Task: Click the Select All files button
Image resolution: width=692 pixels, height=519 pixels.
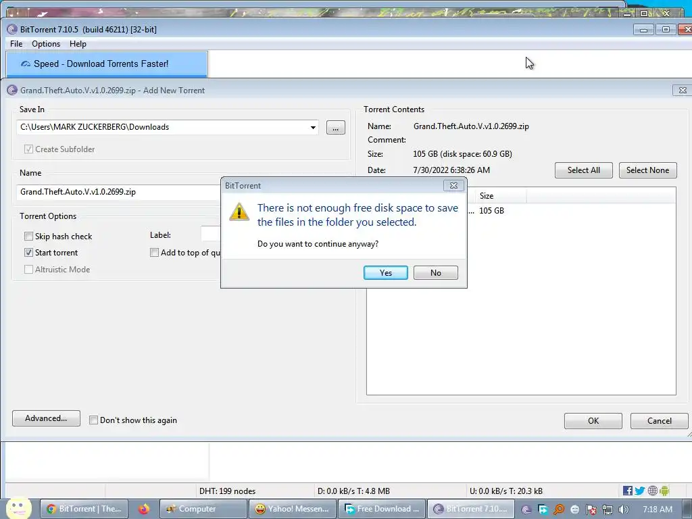Action: tap(583, 170)
